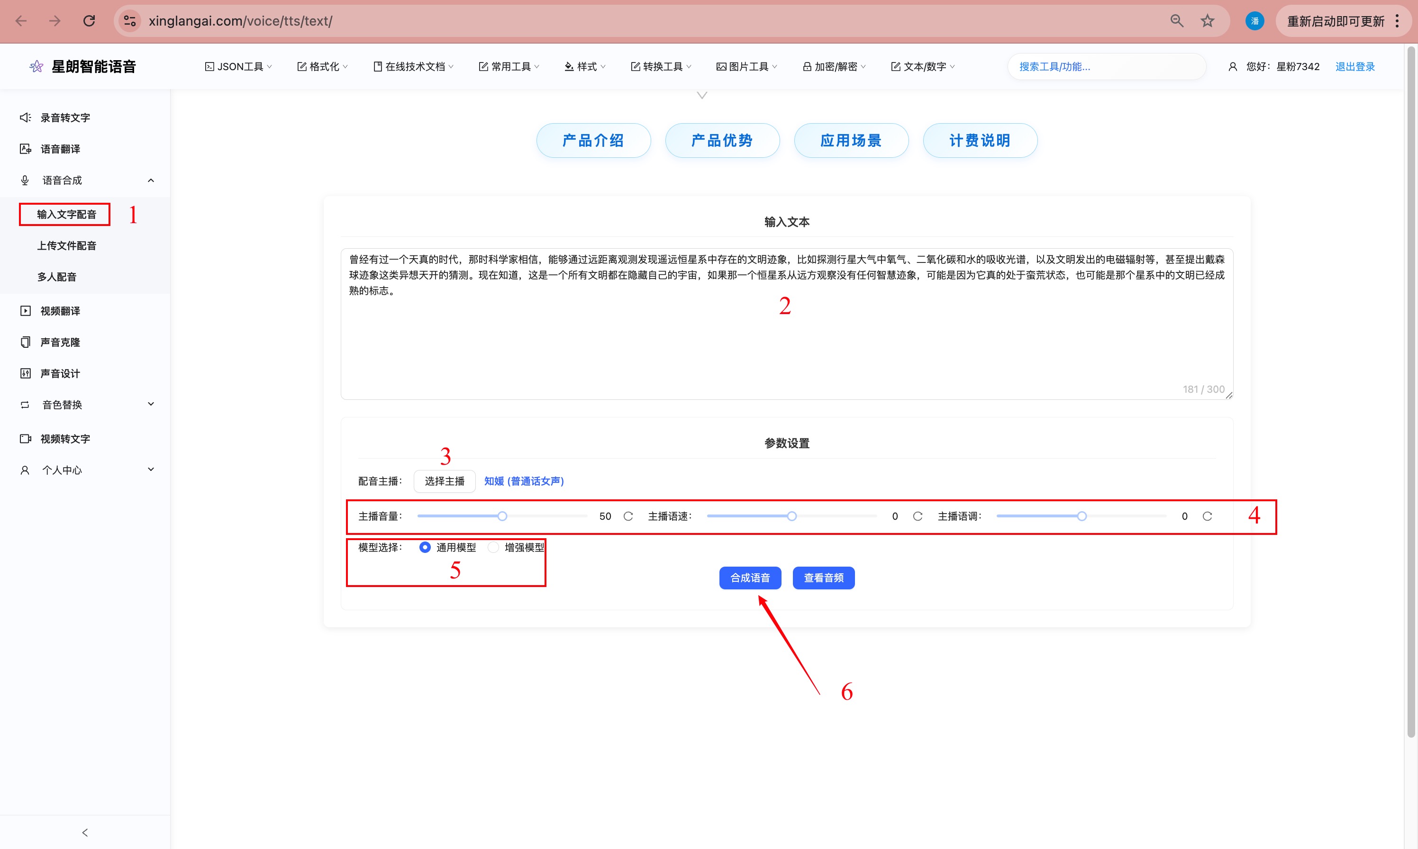Open the 格式化 dropdown menu

pos(322,66)
